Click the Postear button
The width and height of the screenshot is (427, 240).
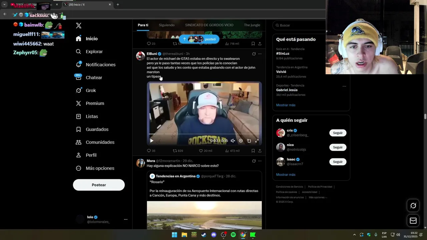99,185
